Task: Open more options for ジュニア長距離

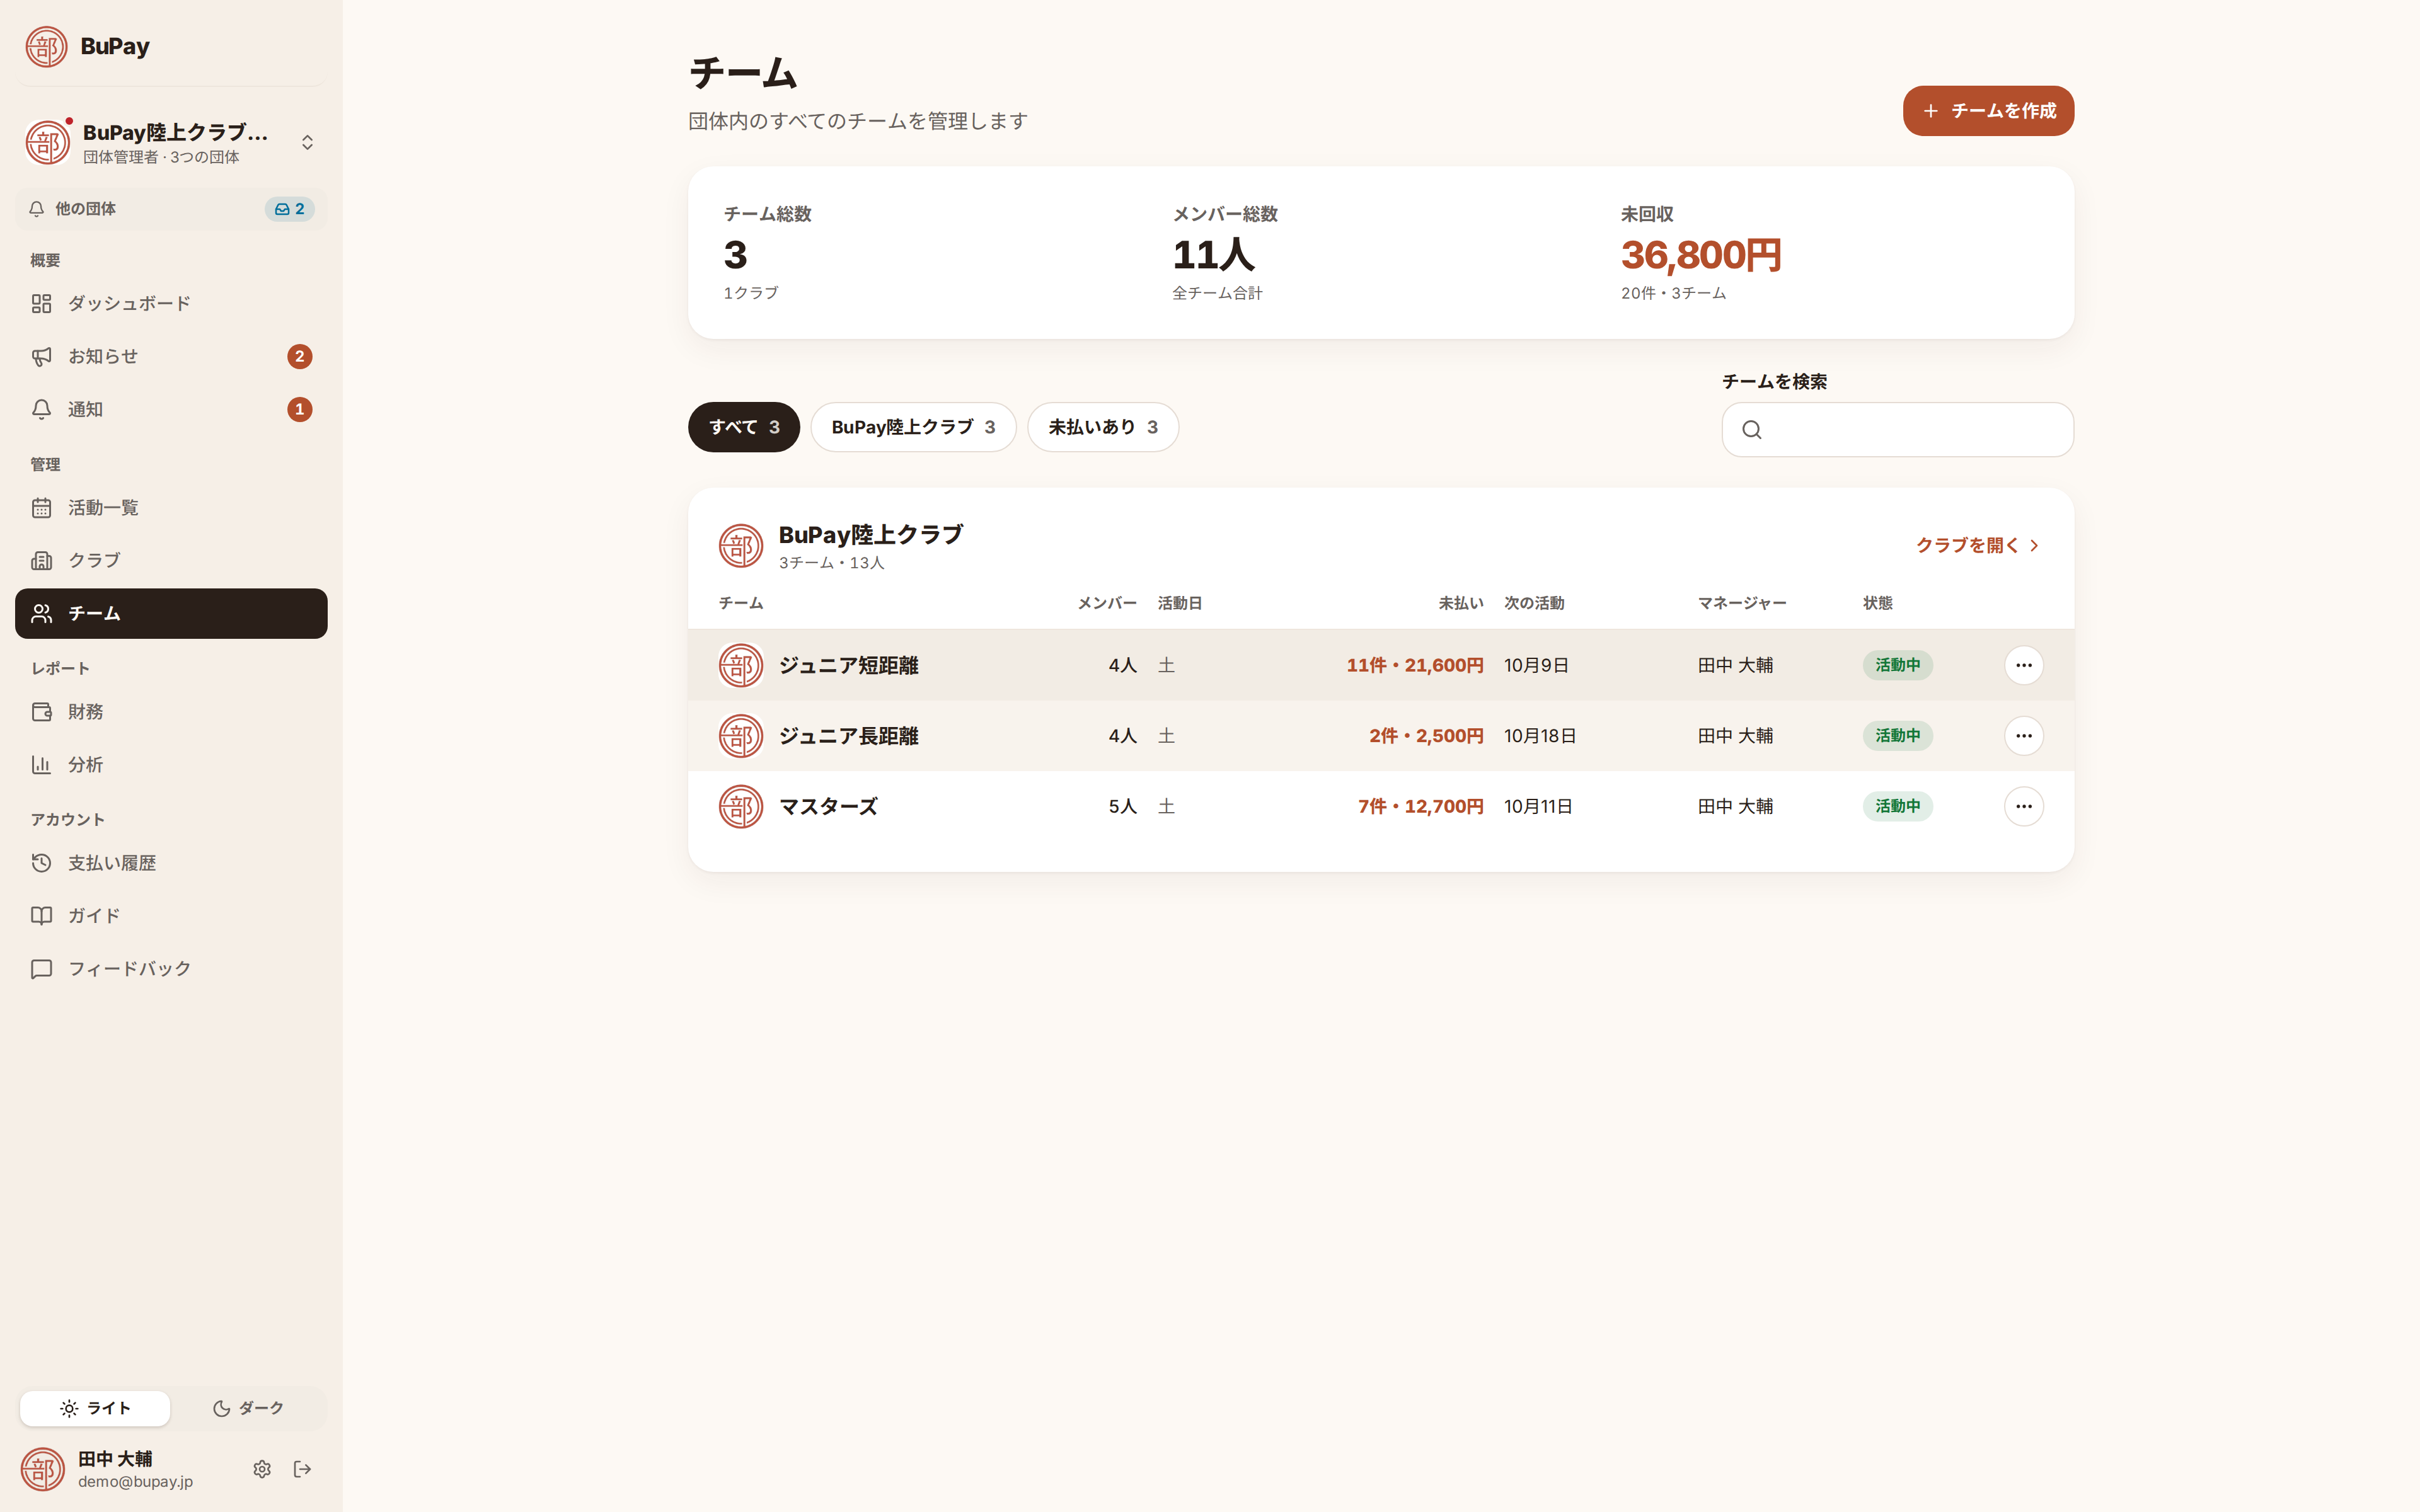Action: [2023, 736]
